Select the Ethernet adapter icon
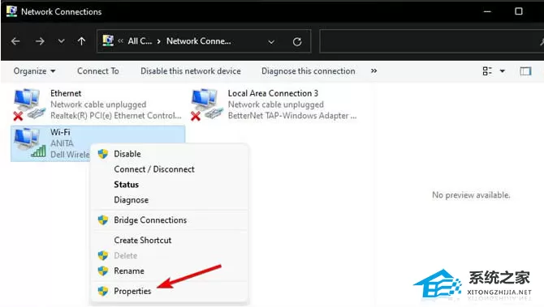Screen dimensions: 544x307 29,104
